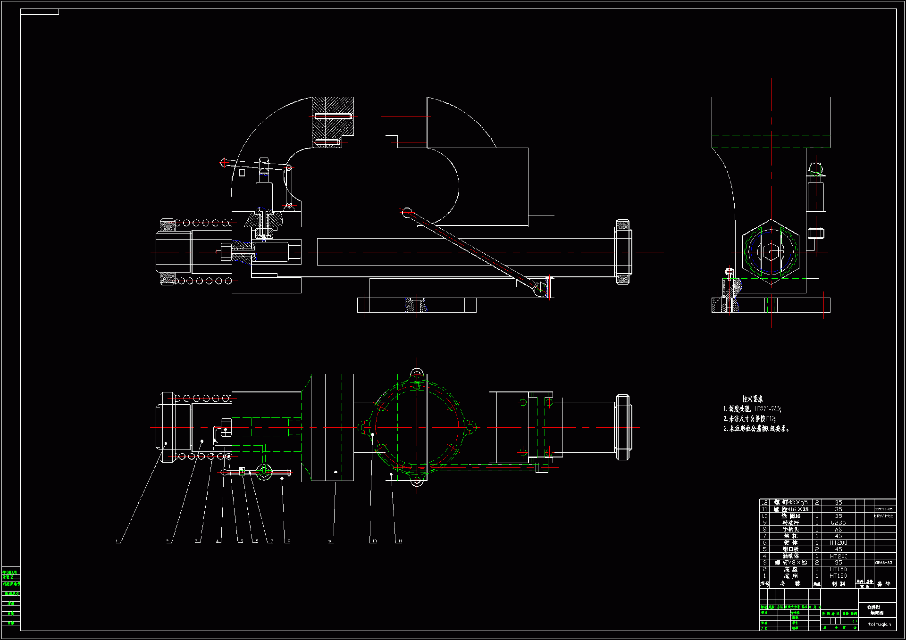Click Q235 material cell in row 9

tap(838, 523)
